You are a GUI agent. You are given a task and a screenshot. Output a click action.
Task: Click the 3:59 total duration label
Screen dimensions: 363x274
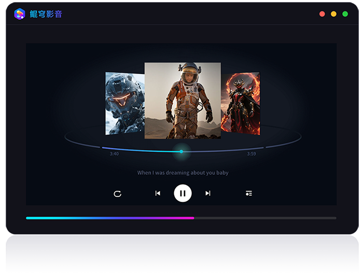251,154
